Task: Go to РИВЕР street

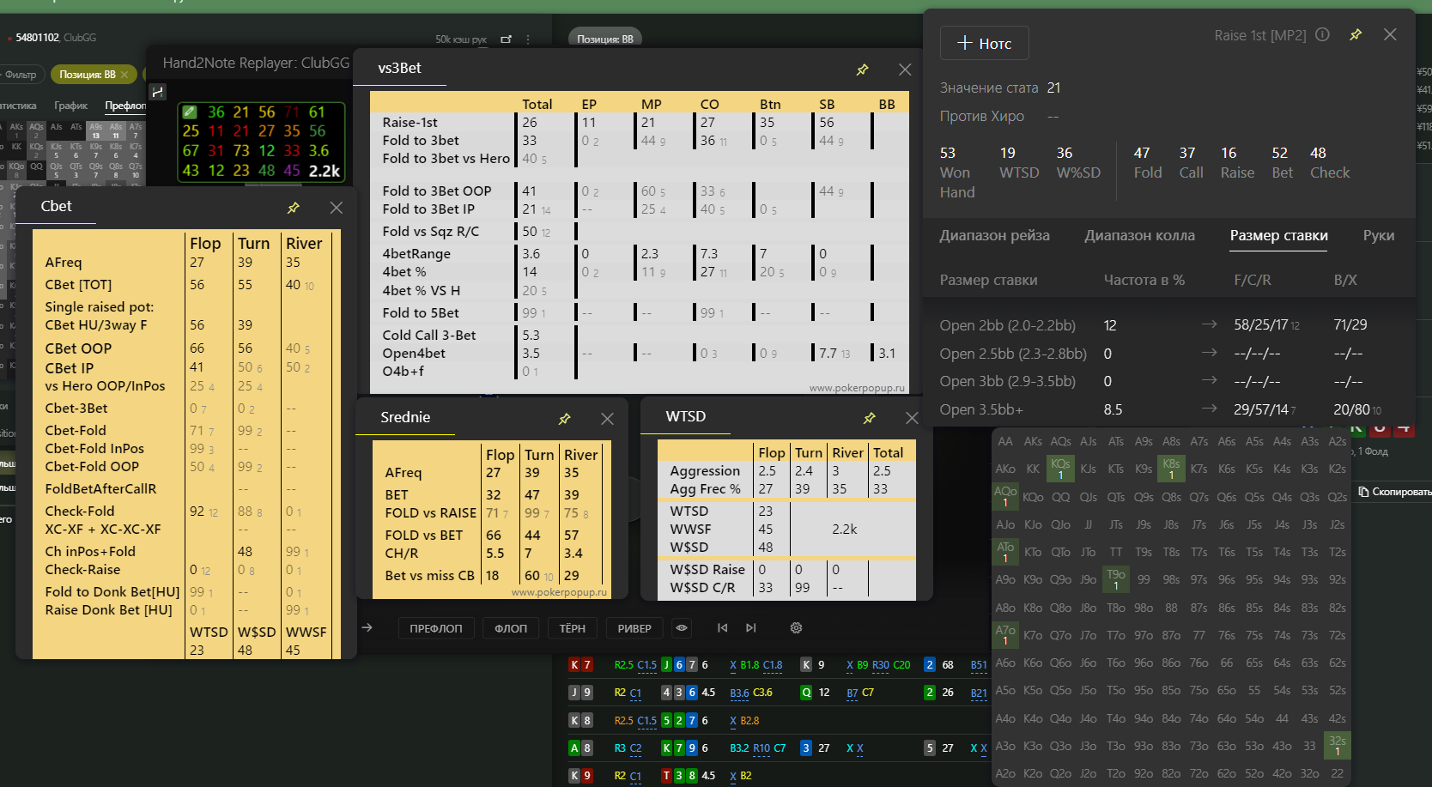Action: pos(634,628)
